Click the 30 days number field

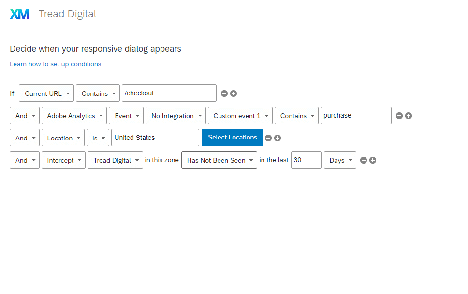click(306, 160)
